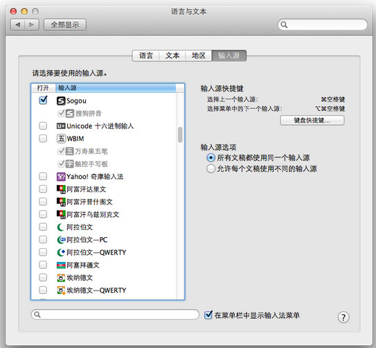Switch to the 地区 tab
The width and height of the screenshot is (376, 348).
[199, 55]
